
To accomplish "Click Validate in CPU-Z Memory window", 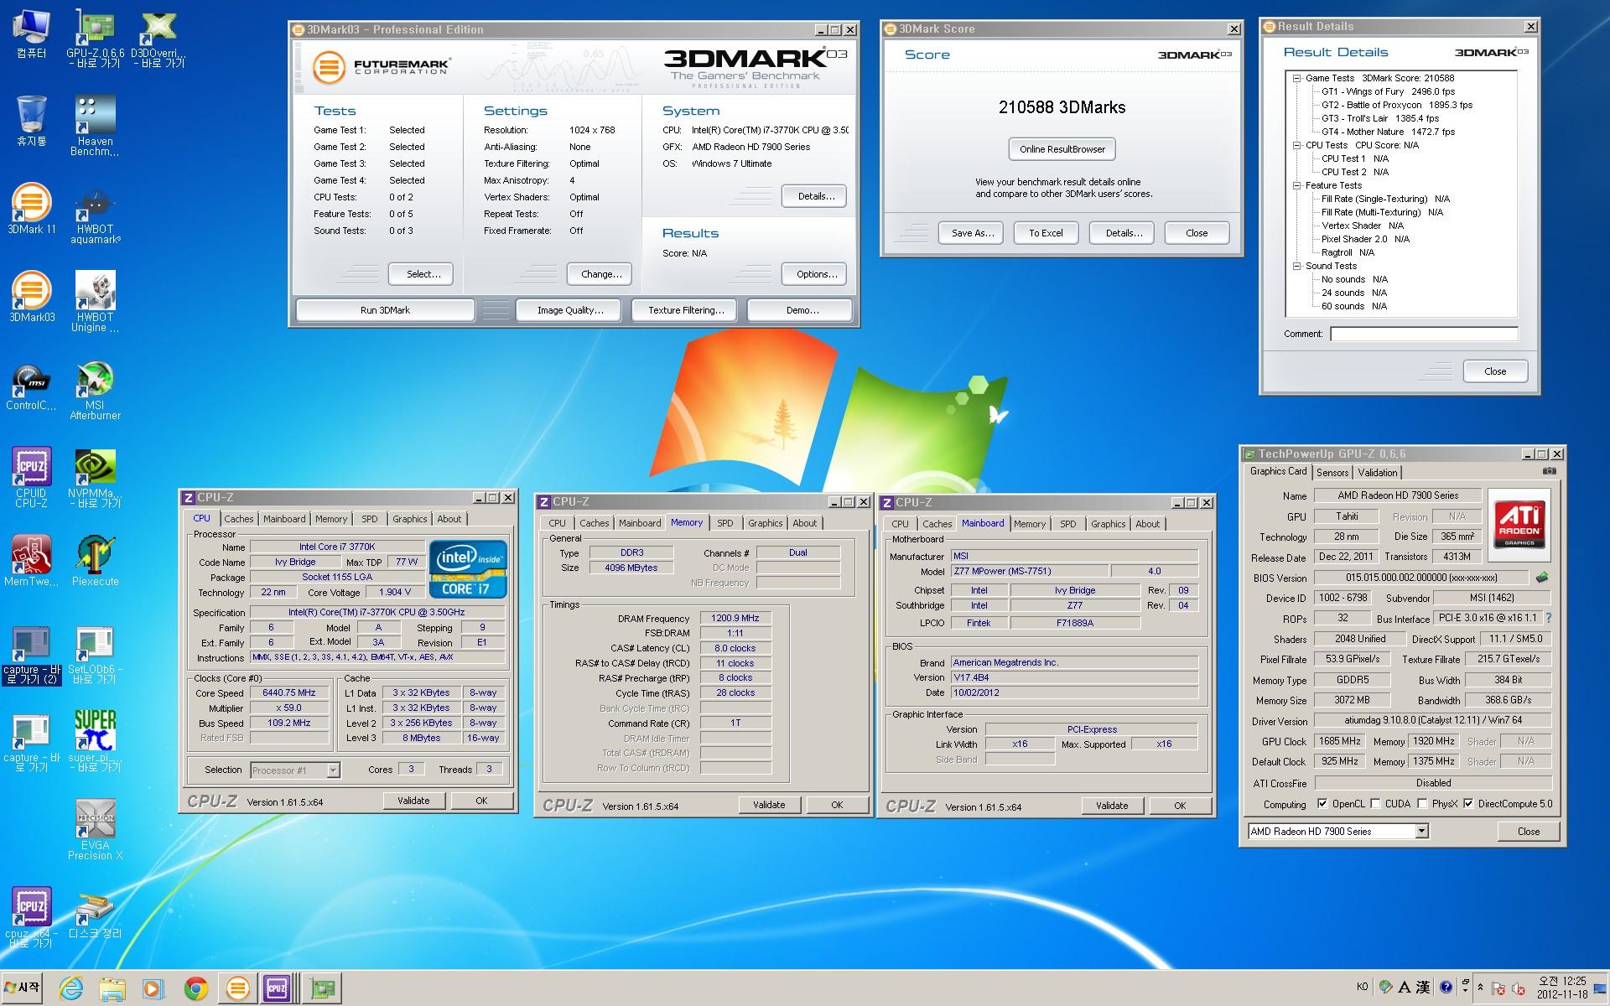I will [769, 805].
